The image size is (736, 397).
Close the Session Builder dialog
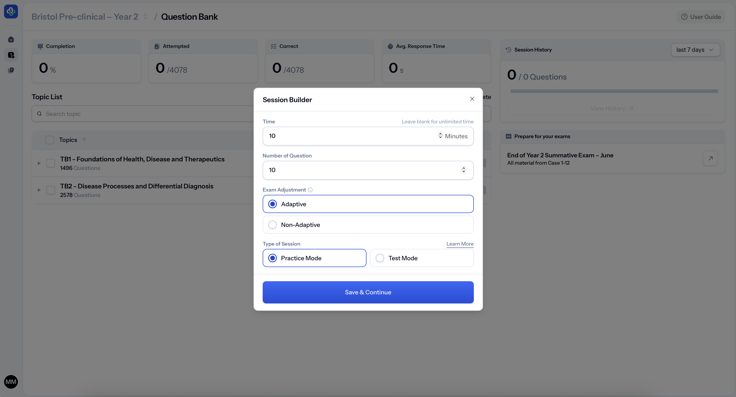pyautogui.click(x=472, y=99)
